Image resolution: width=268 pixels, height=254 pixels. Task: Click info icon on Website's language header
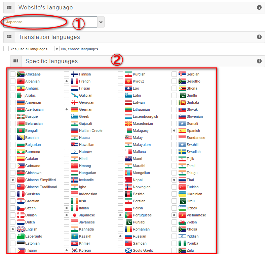point(259,7)
